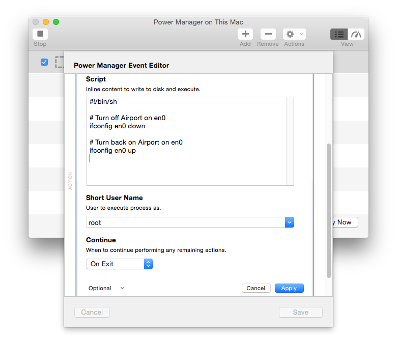
Task: Click inside the Script text area
Action: click(190, 142)
